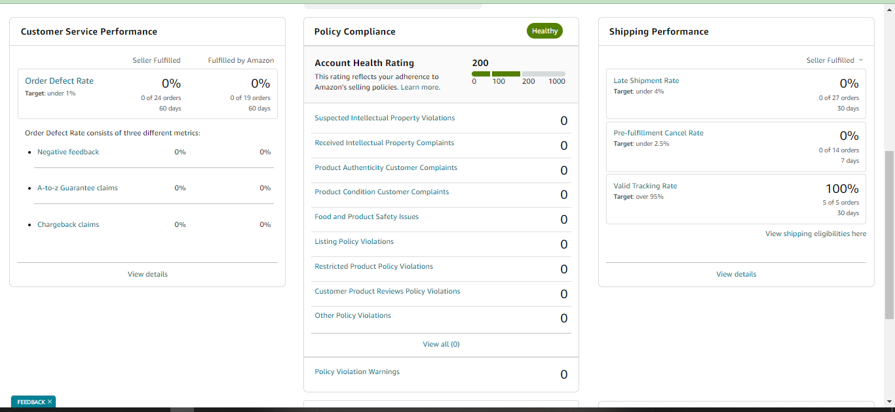
Task: Expand the Seller Fulfilled dropdown in Shipping Performance
Action: click(835, 60)
